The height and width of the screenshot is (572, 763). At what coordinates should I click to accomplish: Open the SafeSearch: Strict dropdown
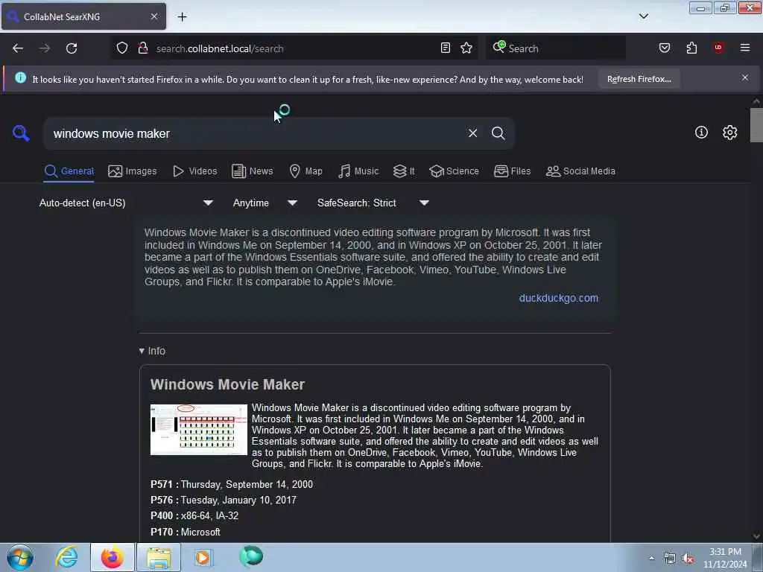point(373,203)
